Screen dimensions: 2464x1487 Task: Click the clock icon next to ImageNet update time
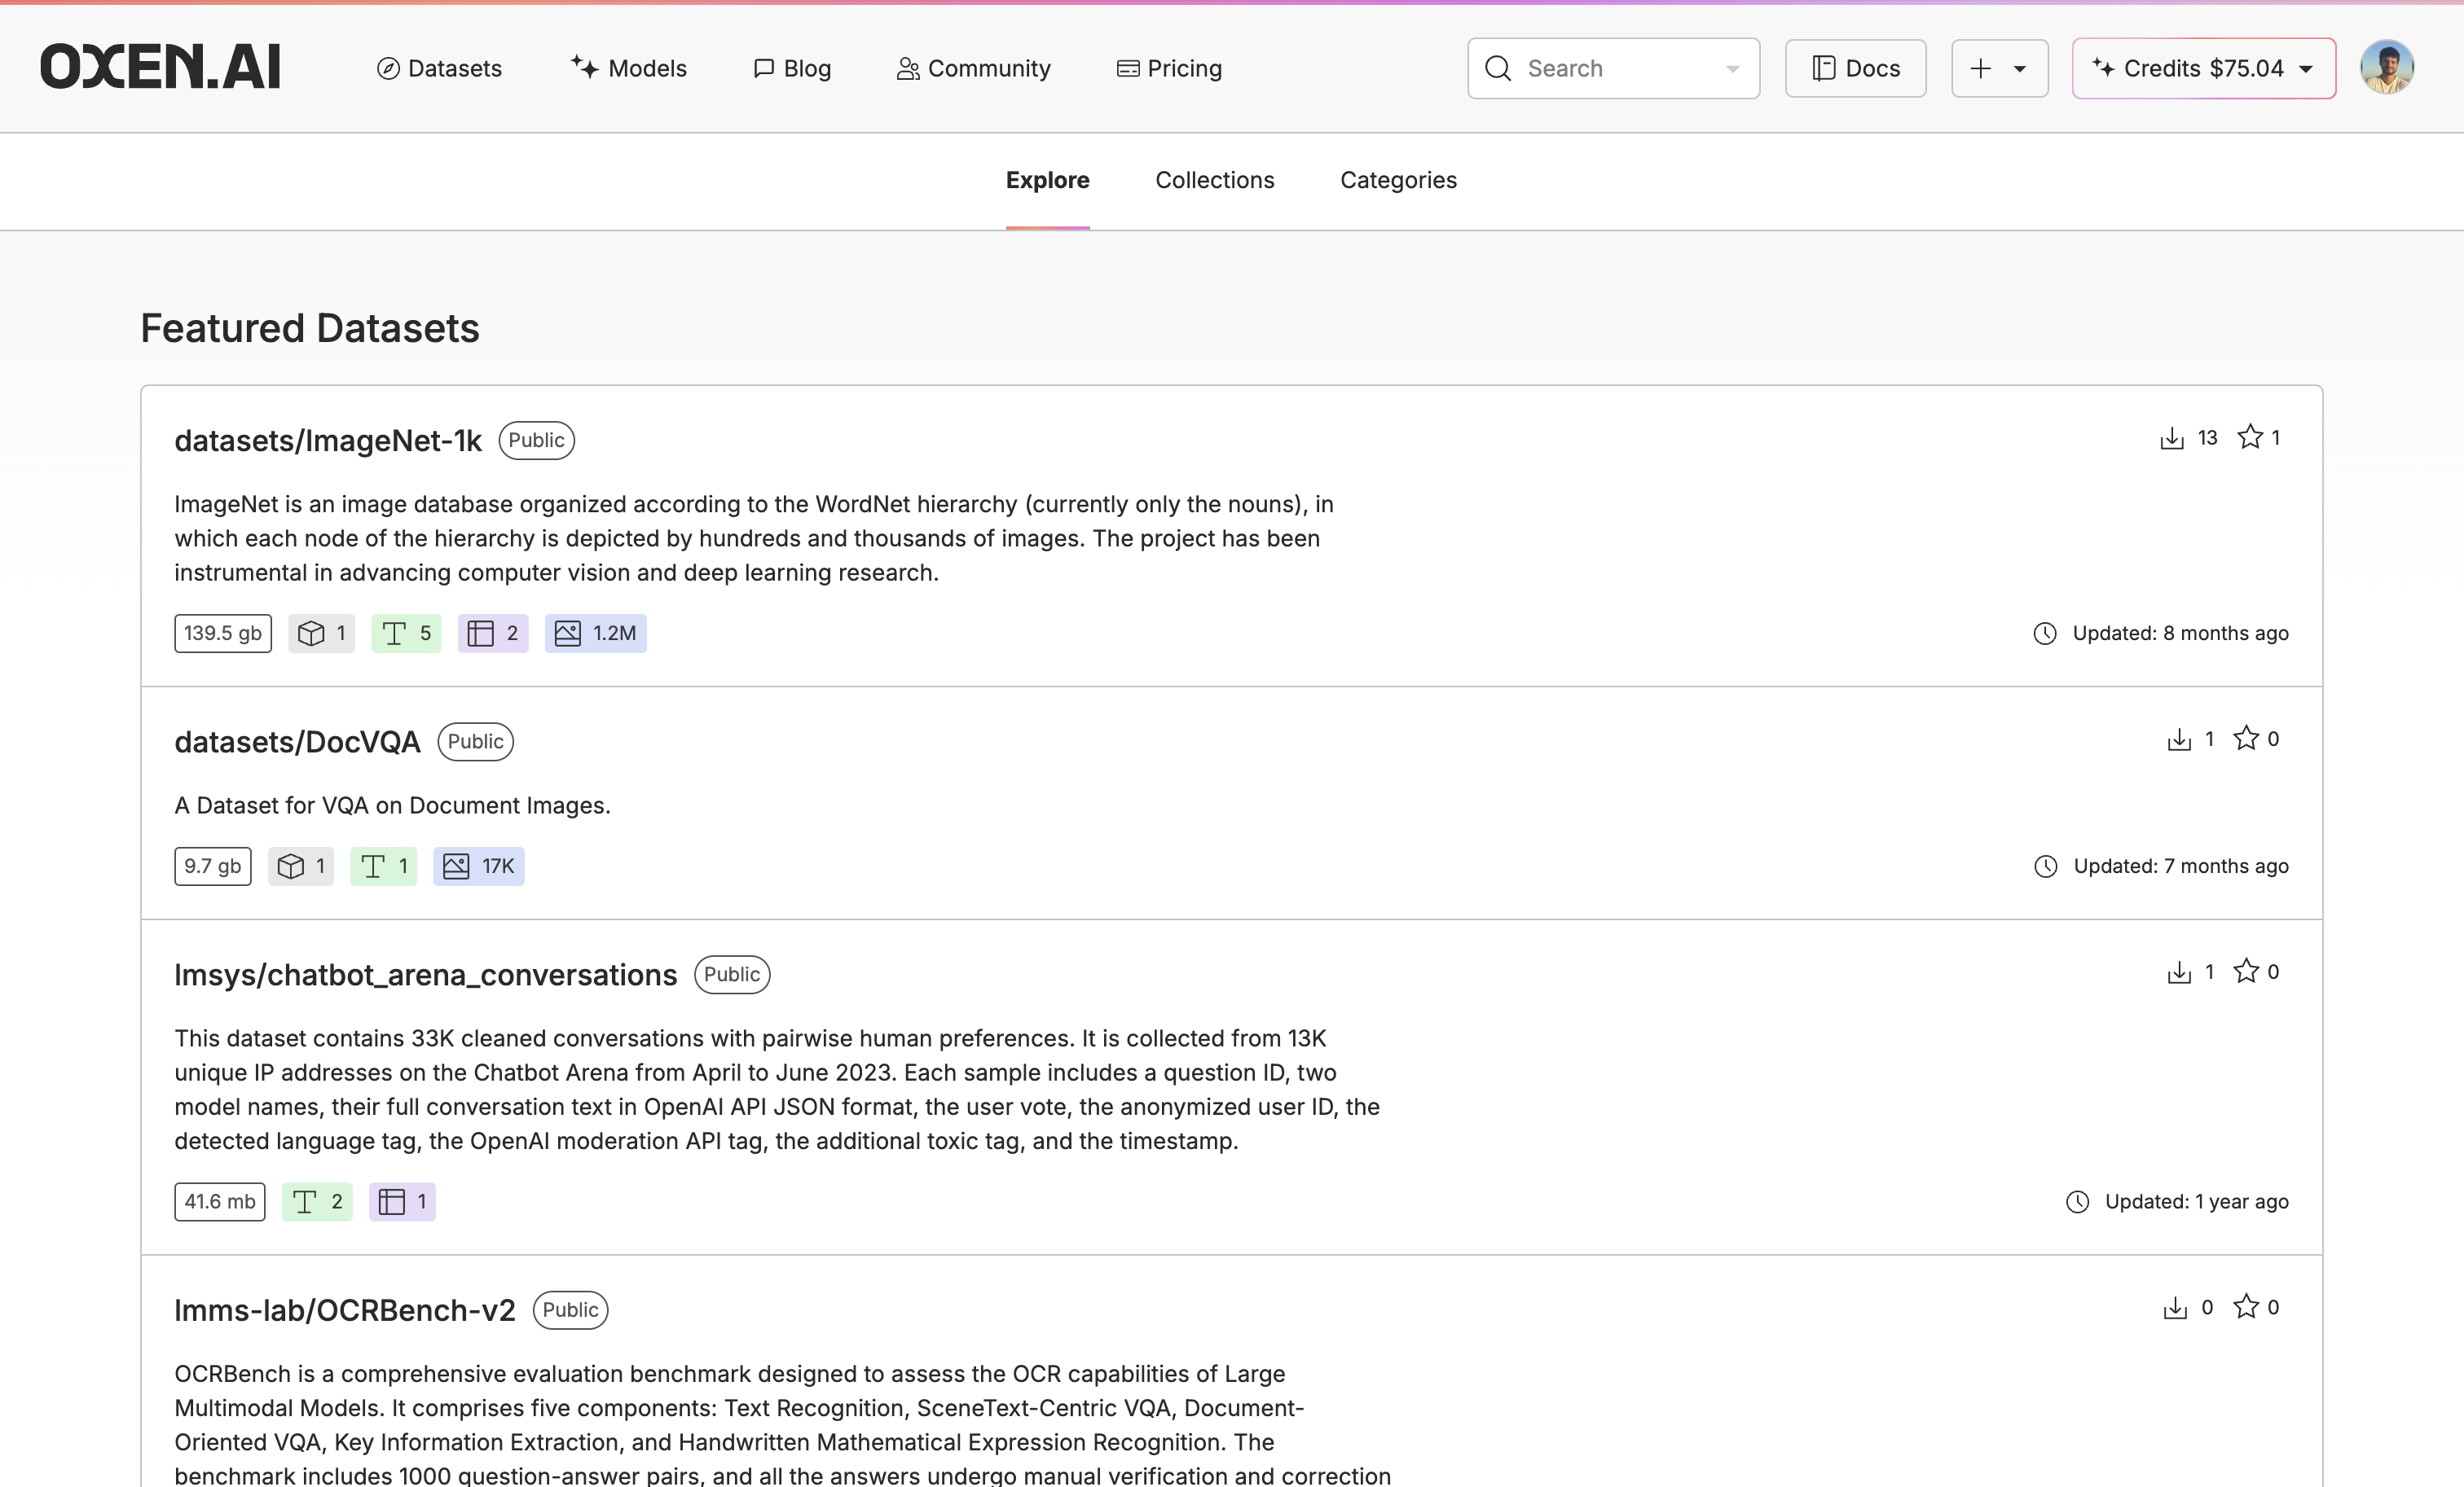(x=2045, y=633)
